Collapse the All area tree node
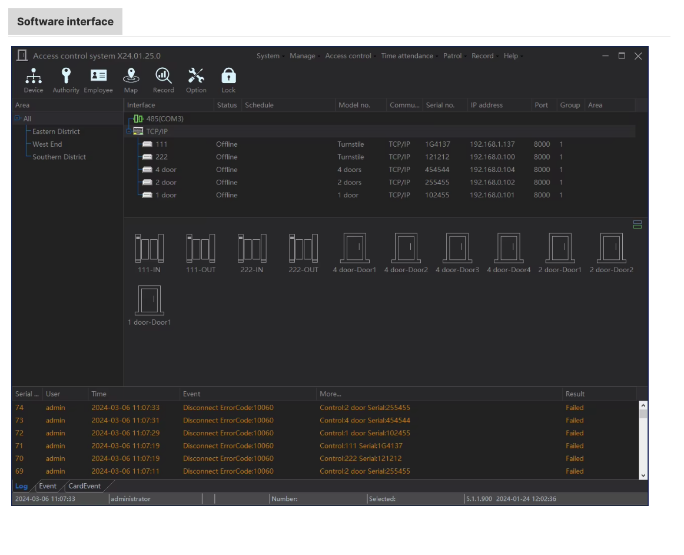This screenshot has height=555, width=684. click(x=18, y=118)
